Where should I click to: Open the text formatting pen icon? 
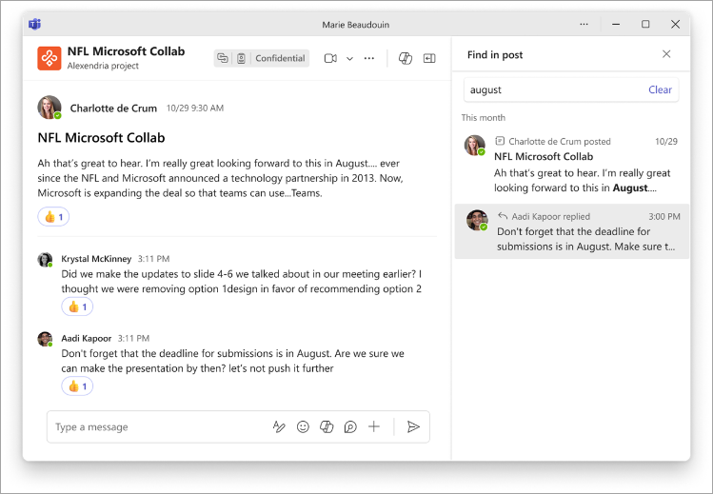pyautogui.click(x=279, y=426)
